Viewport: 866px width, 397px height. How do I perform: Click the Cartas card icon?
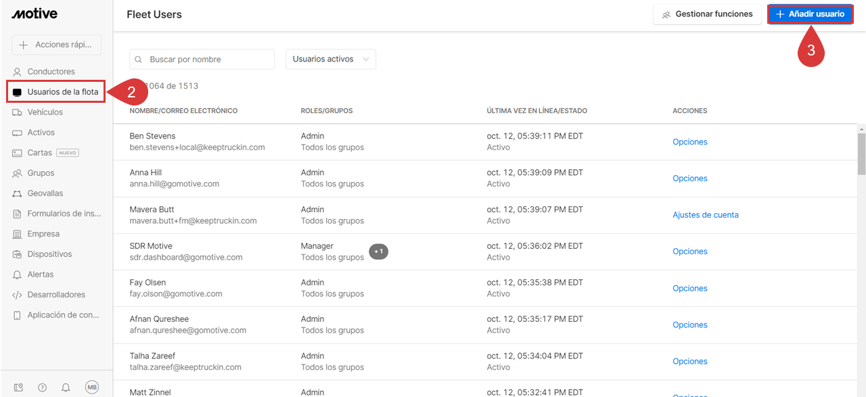18,153
